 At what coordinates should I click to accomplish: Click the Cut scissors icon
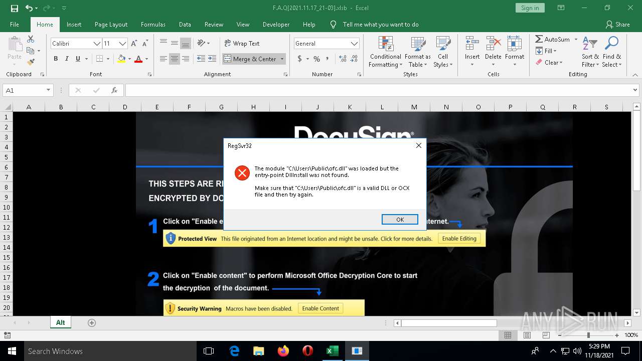31,39
